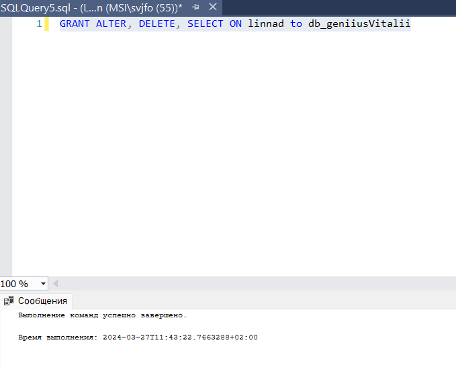
Task: Click the DELETE keyword in the query
Action: tap(156, 23)
